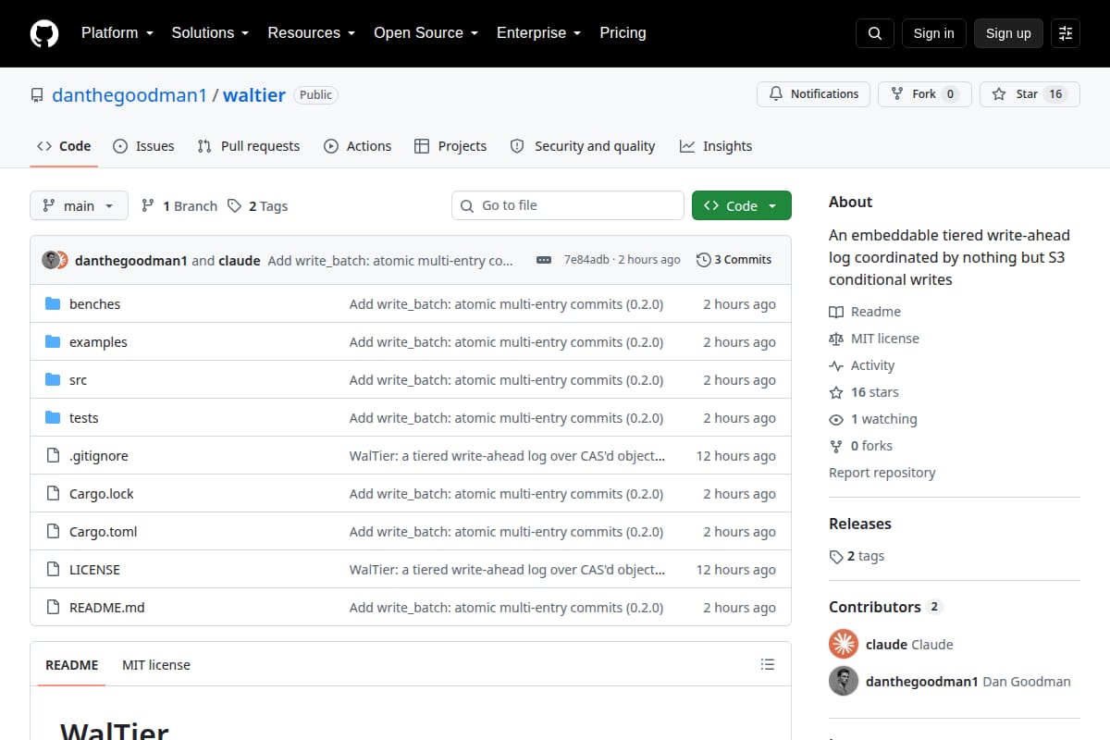Open the 3 Commits history link
This screenshot has height=740, width=1110.
tap(734, 260)
